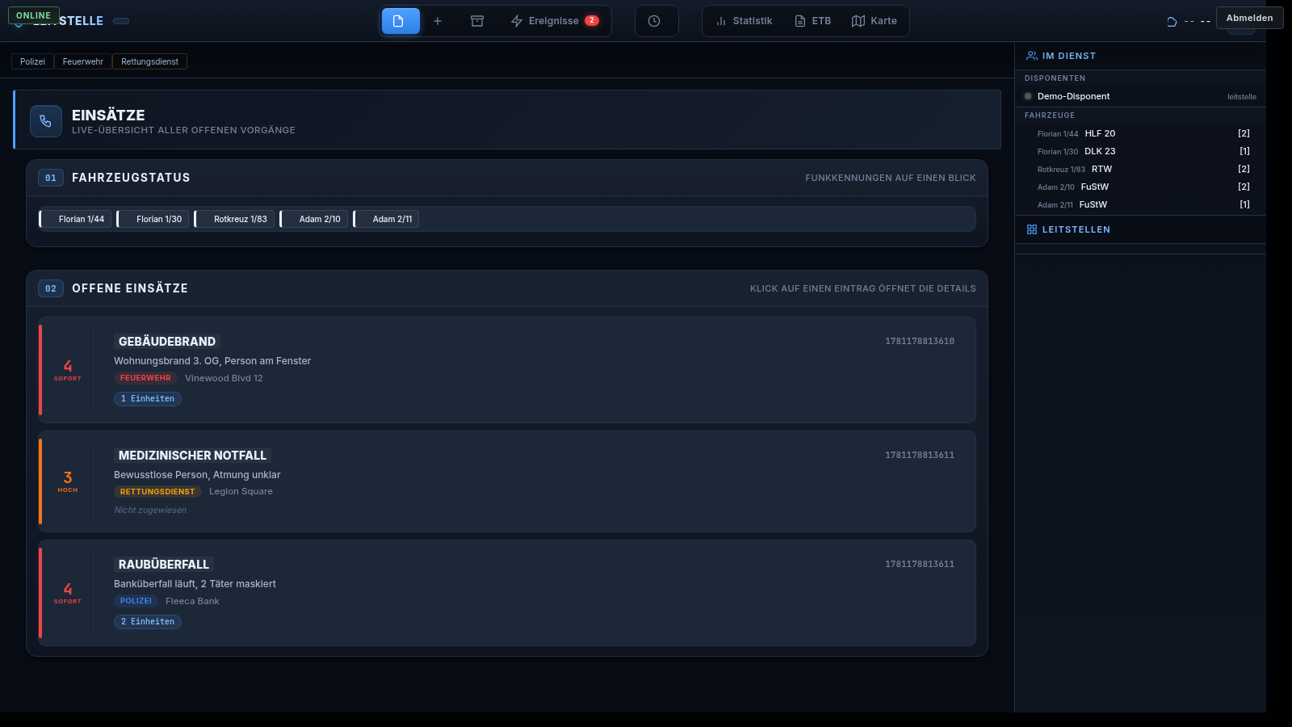
Task: Open the Gebäudebrand incident
Action: pyautogui.click(x=507, y=370)
